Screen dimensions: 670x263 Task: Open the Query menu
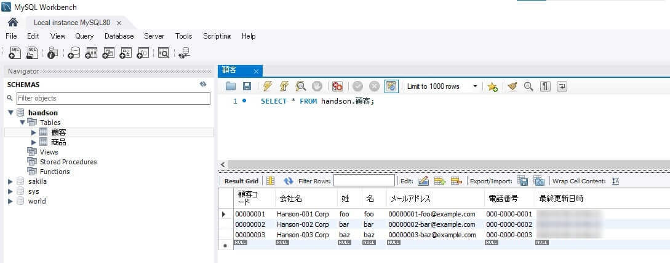[x=84, y=36]
